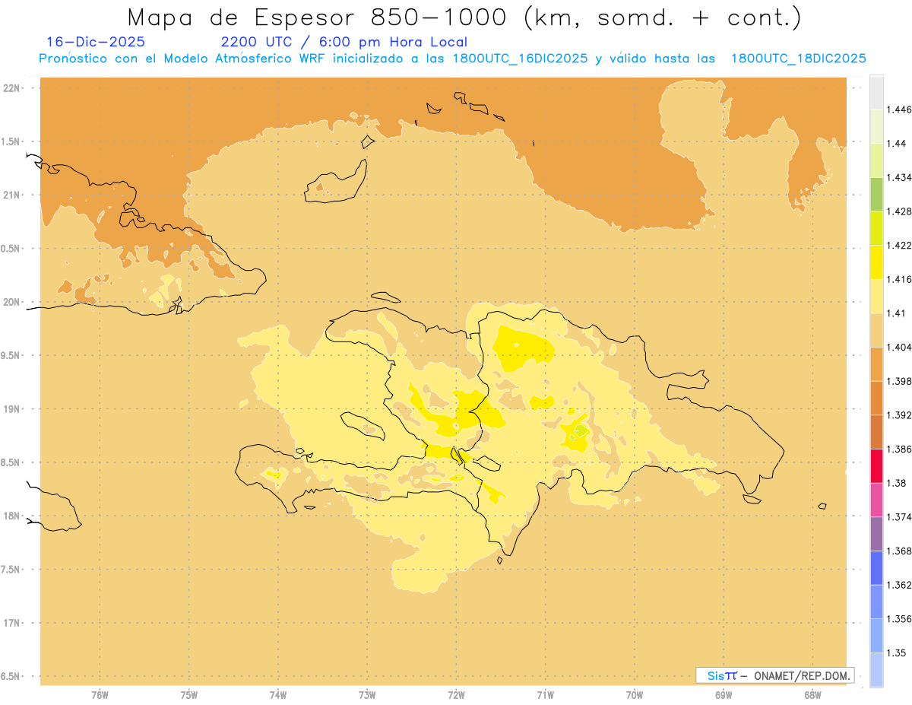This screenshot has height=705, width=912.
Task: Click the legend value 1.404
Action: point(899,347)
